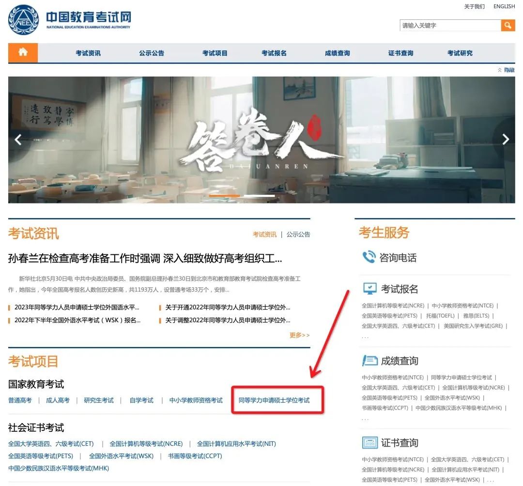Click the monitor icon next to 考试报名
Viewport: 523px width, 486px height.
pyautogui.click(x=369, y=288)
